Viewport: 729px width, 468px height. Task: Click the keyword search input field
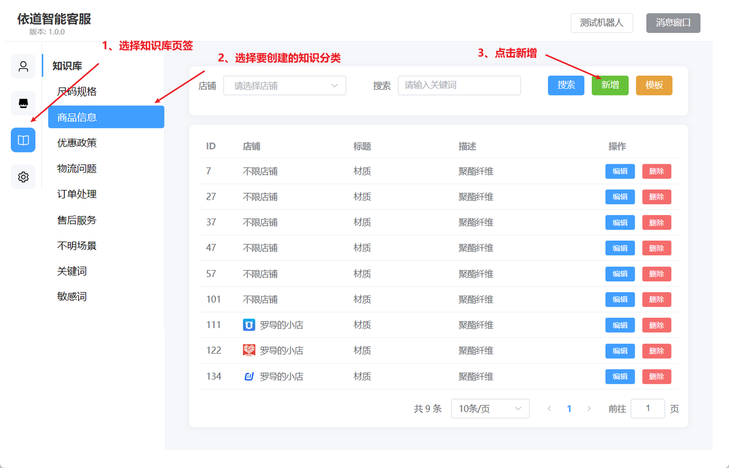pyautogui.click(x=459, y=85)
